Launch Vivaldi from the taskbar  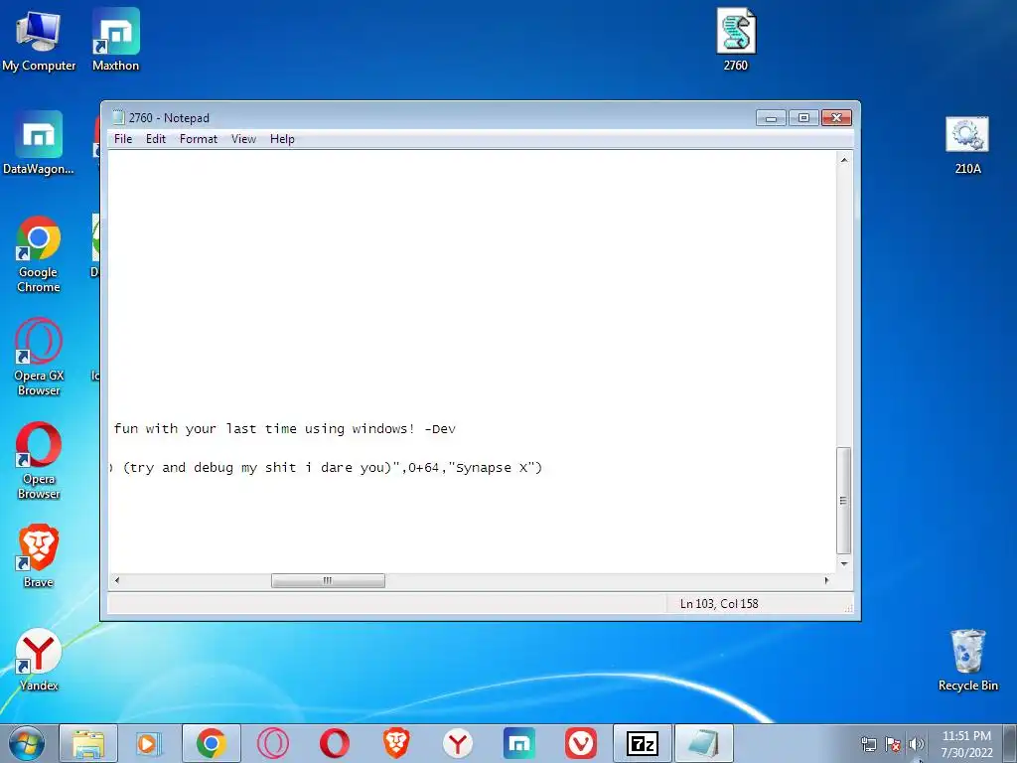coord(580,743)
